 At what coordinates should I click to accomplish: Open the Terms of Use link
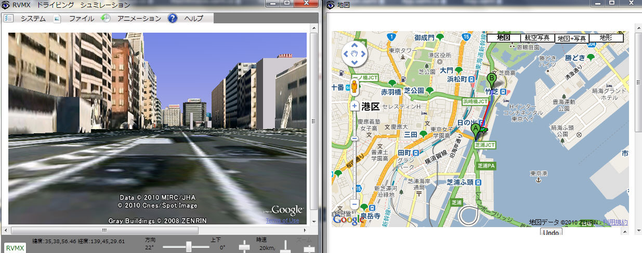coord(282,220)
